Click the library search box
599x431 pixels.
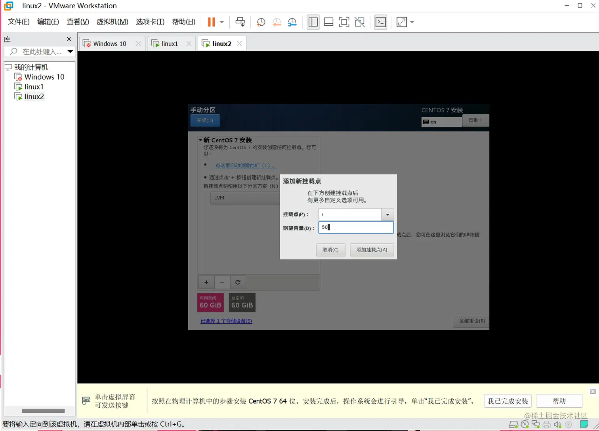40,51
